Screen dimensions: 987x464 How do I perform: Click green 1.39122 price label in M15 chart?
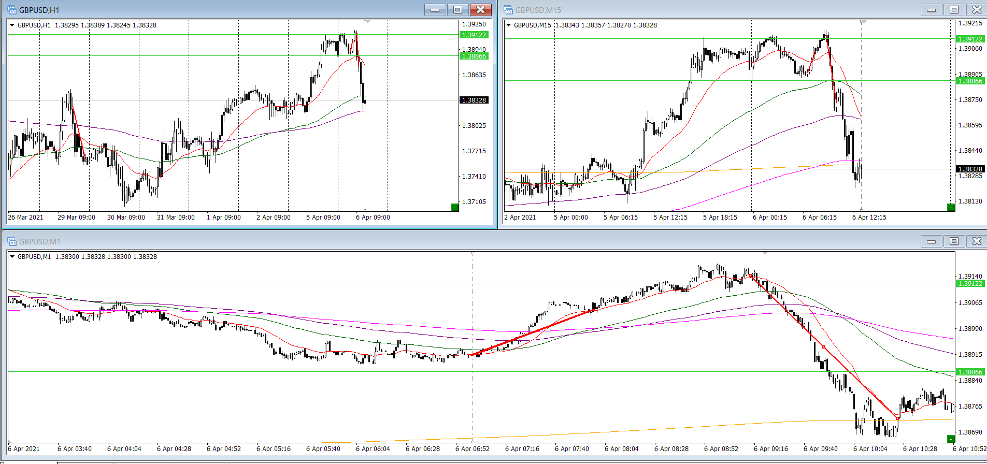[970, 39]
